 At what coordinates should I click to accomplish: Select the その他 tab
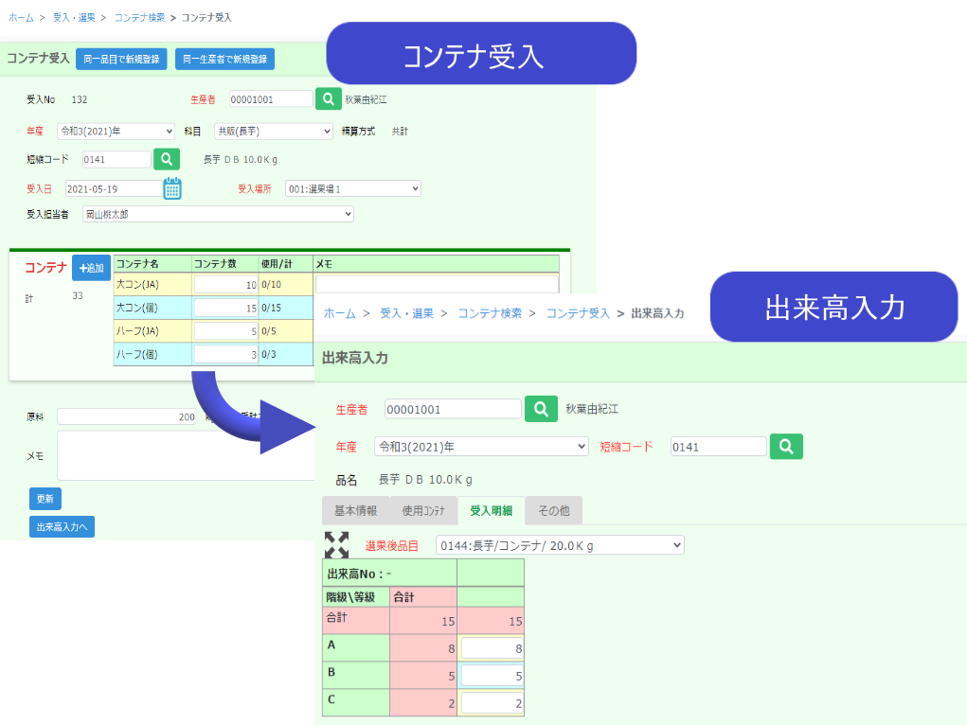click(x=554, y=511)
